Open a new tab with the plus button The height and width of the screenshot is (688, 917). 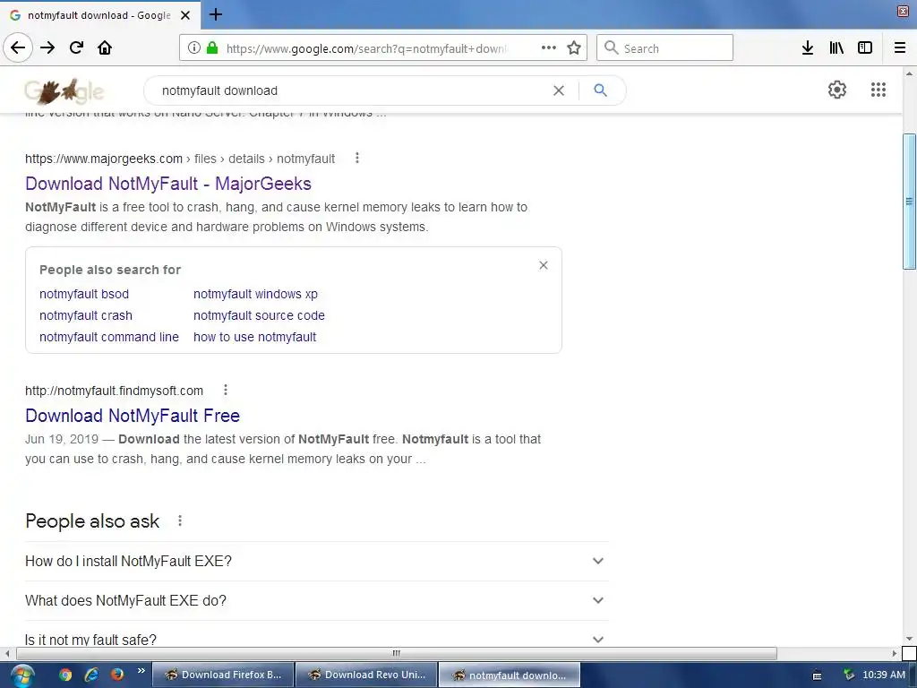(x=215, y=14)
